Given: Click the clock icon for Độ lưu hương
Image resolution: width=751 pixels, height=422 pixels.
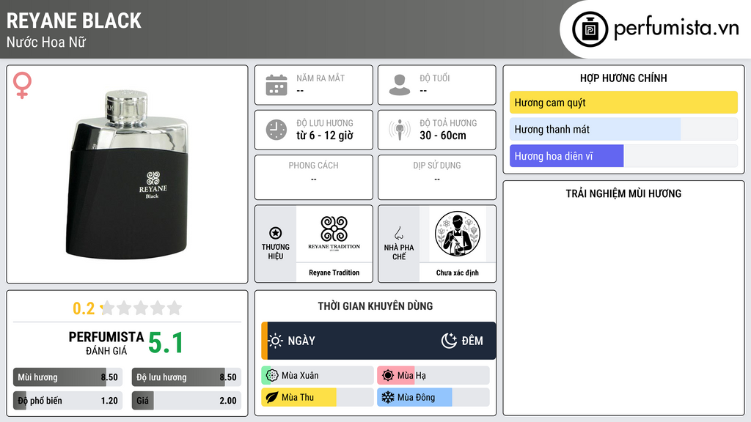Looking at the screenshot, I should point(276,130).
